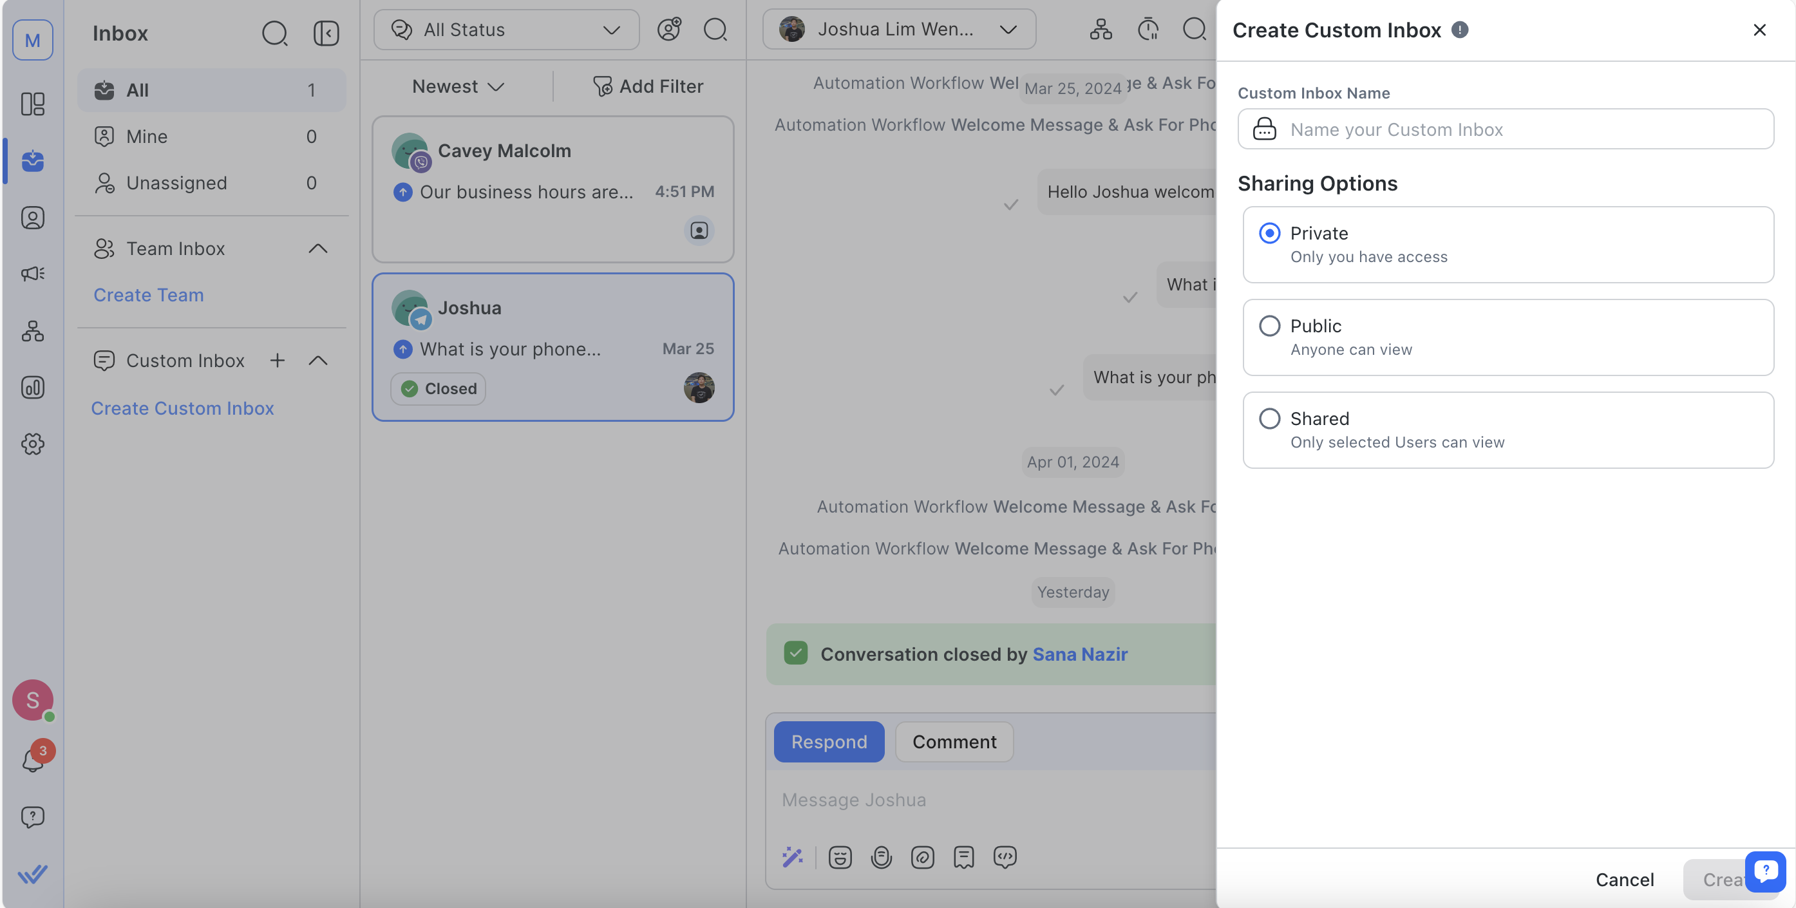
Task: Click the AI magic wand icon in composer
Action: [792, 857]
